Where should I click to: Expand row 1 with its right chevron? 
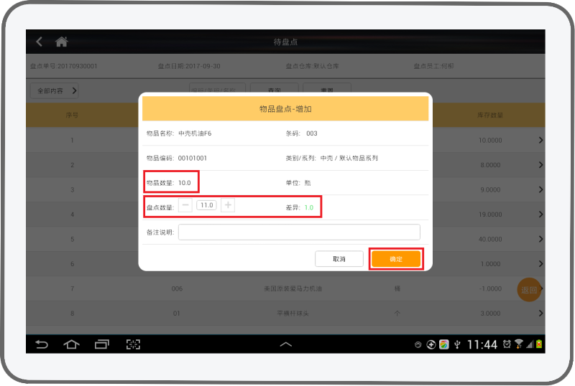(540, 140)
